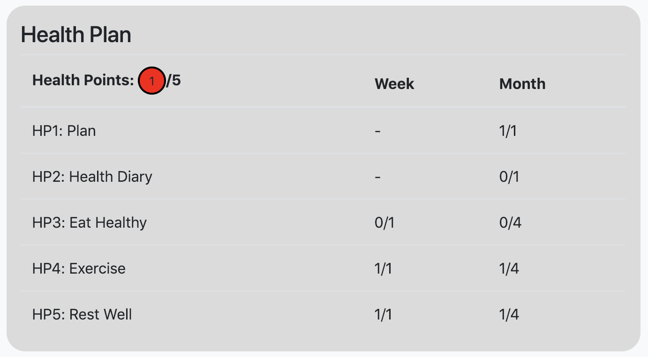Select Eat Healthy's Week value 0/1
Image resolution: width=648 pixels, height=357 pixels.
384,223
